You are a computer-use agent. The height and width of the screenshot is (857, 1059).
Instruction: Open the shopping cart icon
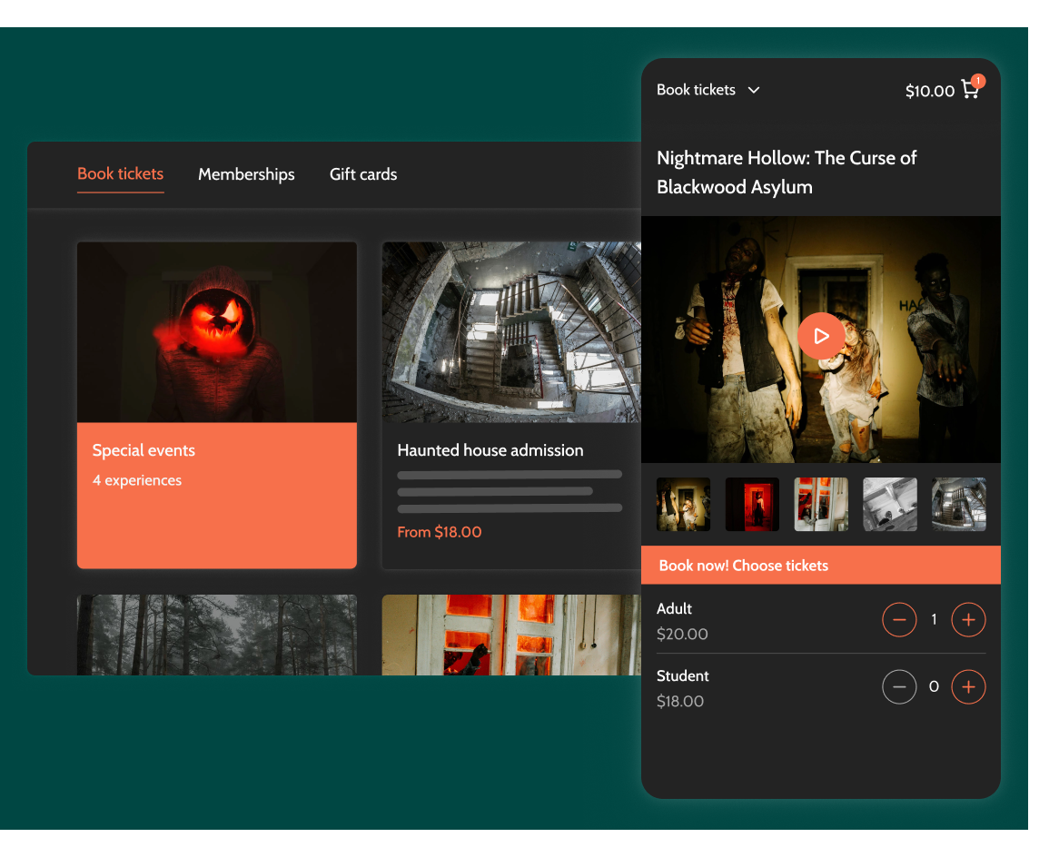point(969,90)
